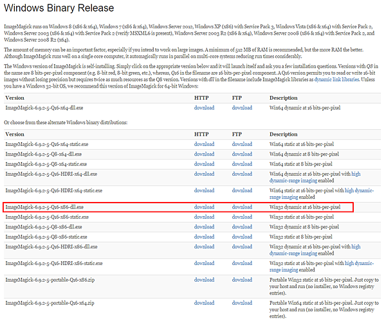Select the Windows Binary Release heading
The image size is (386, 319).
click(59, 8)
